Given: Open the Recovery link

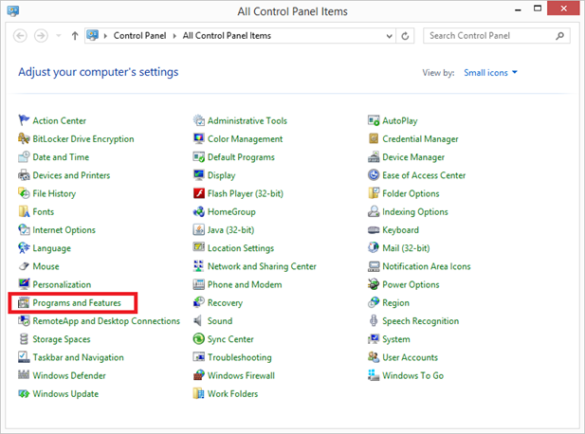Looking at the screenshot, I should coord(225,302).
